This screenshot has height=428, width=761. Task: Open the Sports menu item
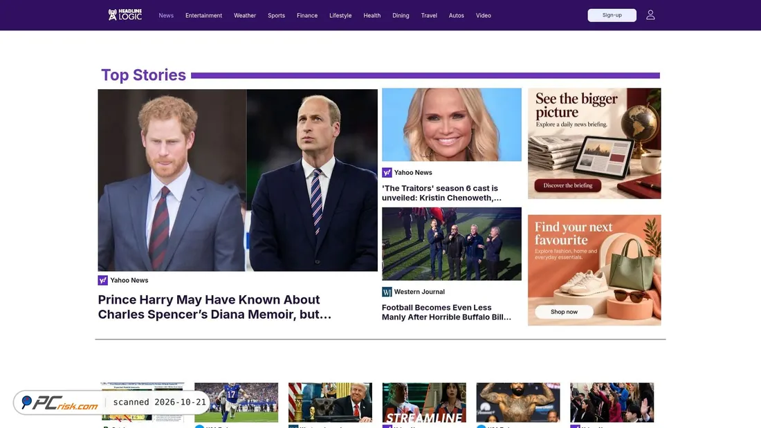coord(276,15)
